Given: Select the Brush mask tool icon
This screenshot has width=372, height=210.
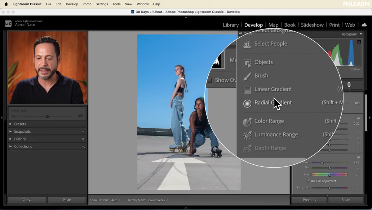Looking at the screenshot, I should click(x=247, y=76).
